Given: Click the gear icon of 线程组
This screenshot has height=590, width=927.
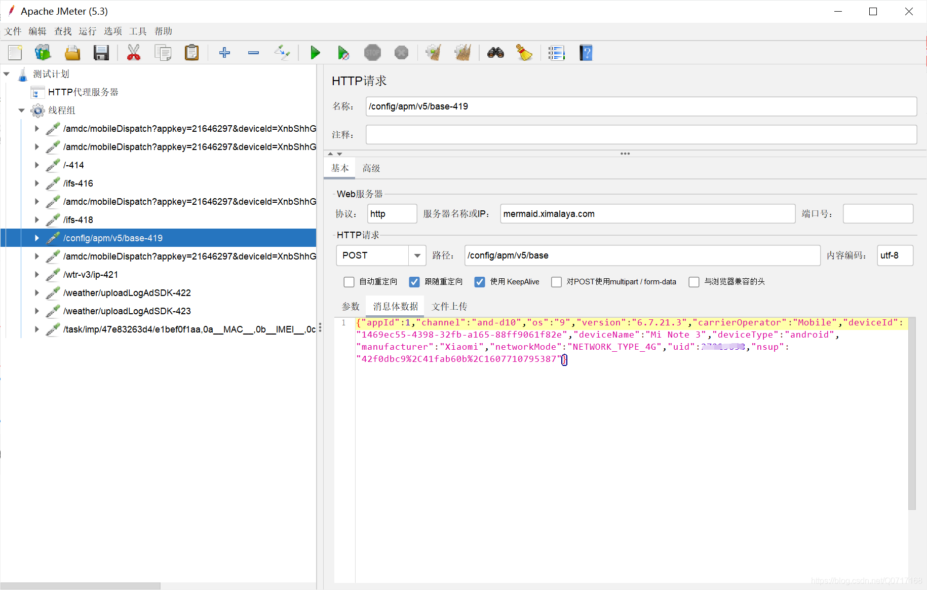Looking at the screenshot, I should [37, 110].
